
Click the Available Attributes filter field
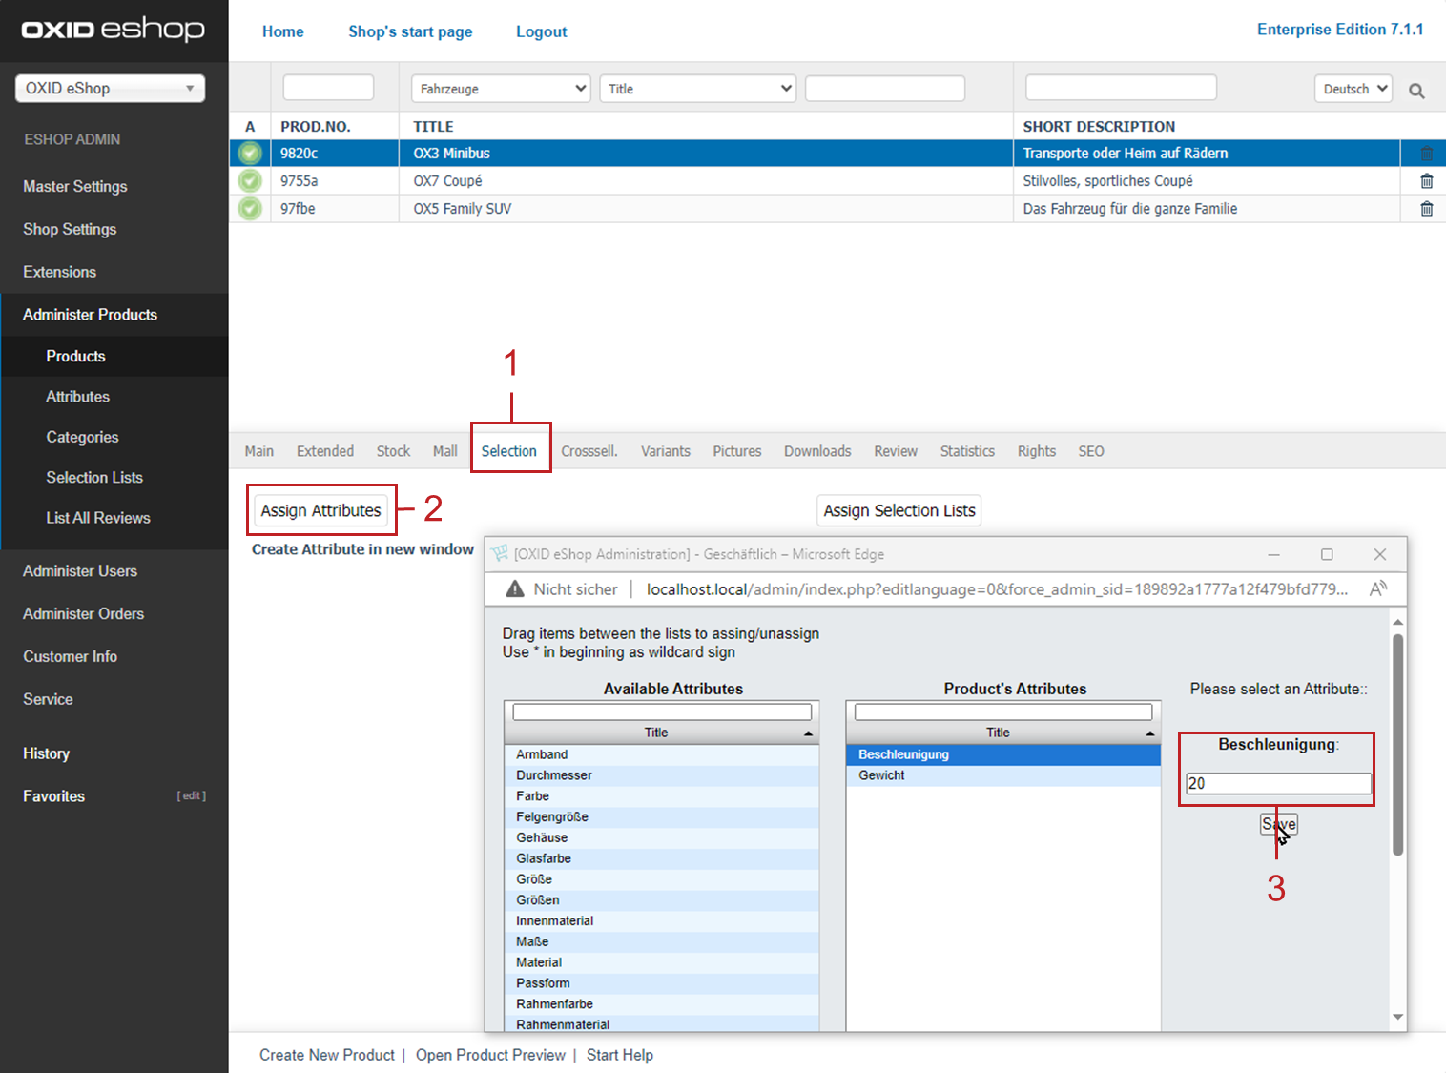click(662, 712)
